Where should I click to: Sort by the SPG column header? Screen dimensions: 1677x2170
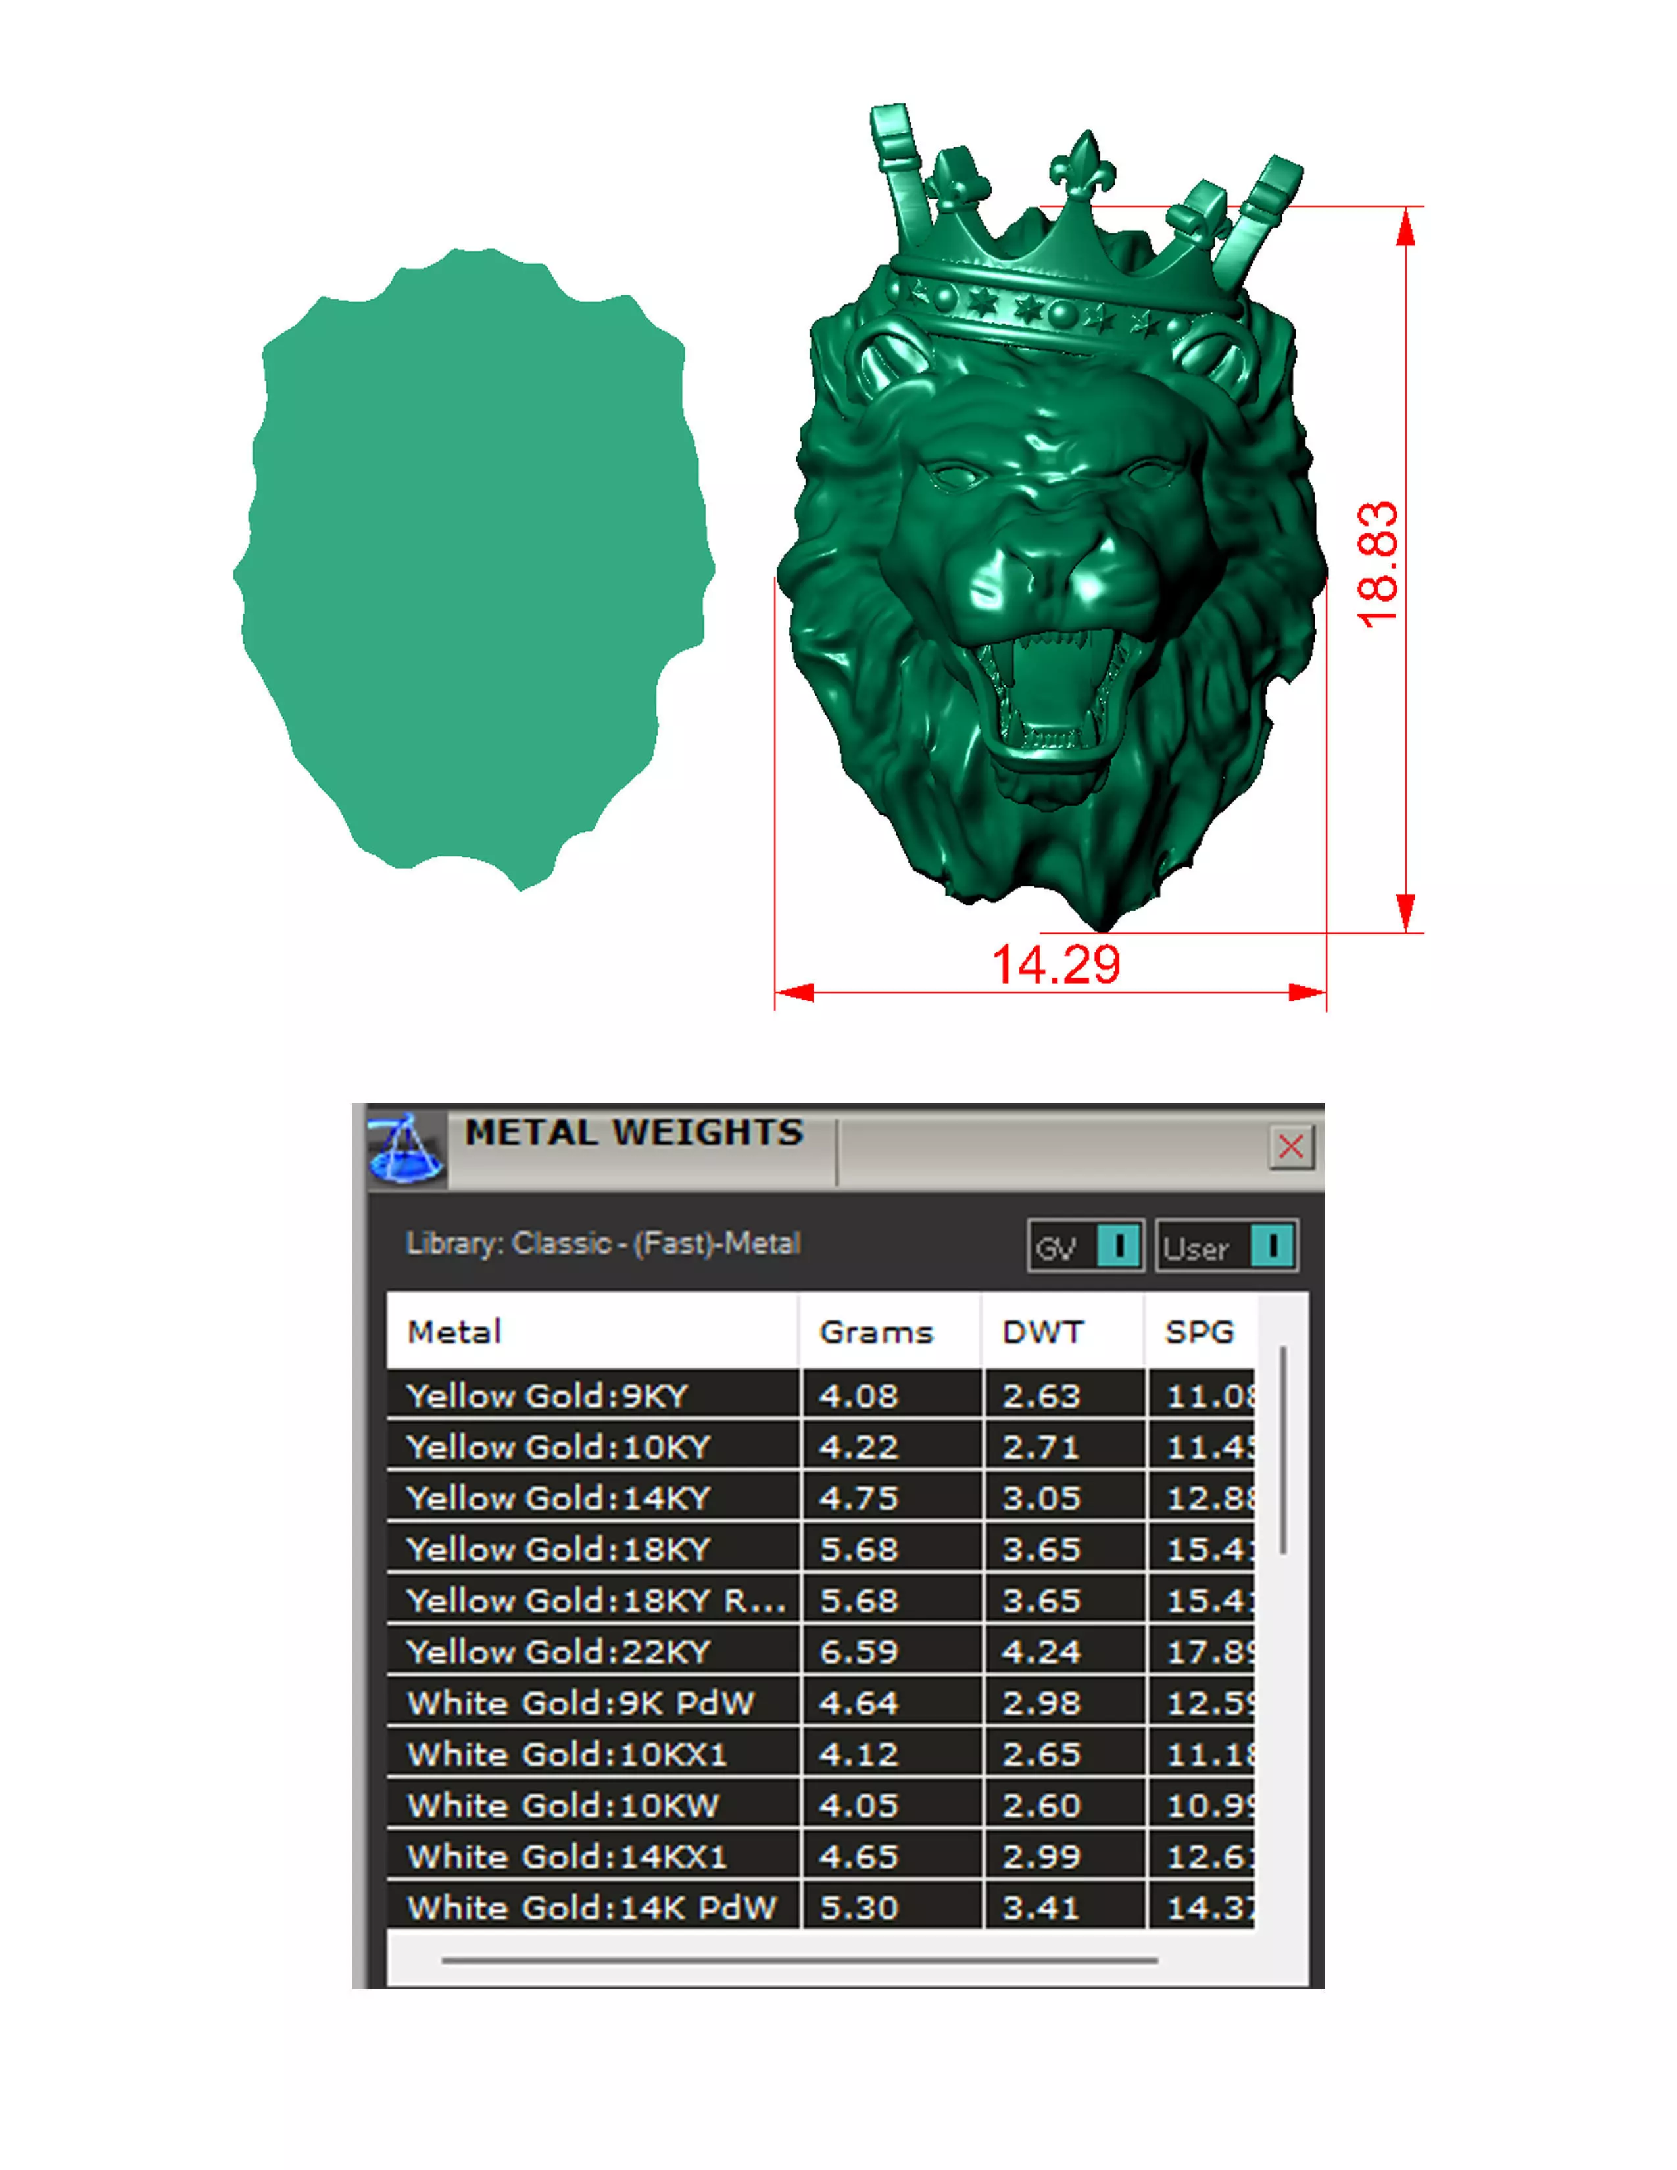pos(1201,1332)
